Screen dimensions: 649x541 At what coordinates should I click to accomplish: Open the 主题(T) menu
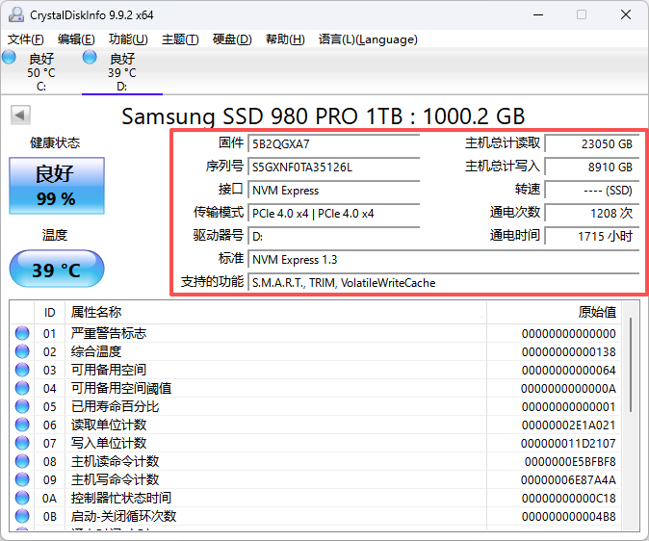180,39
